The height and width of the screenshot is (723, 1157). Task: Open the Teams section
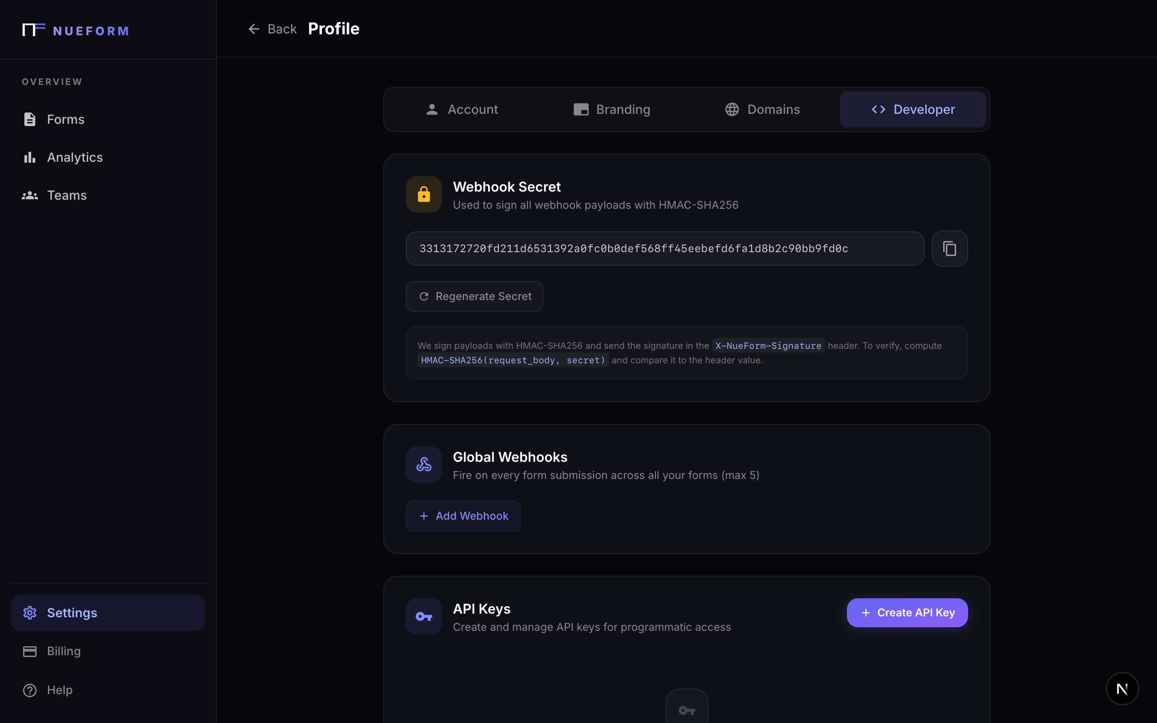point(66,195)
